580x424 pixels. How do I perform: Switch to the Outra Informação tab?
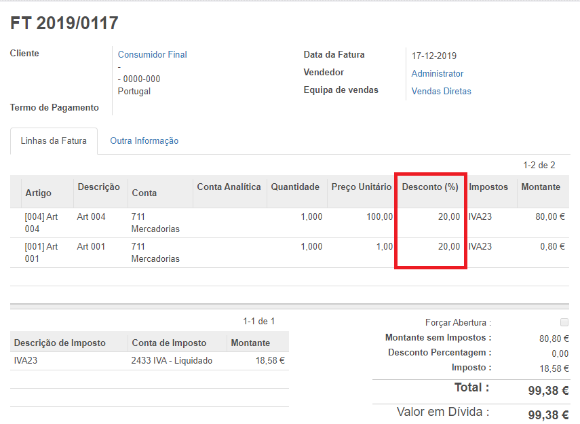[144, 141]
